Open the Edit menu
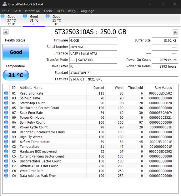This screenshot has height=196, width=181. pyautogui.click(x=17, y=11)
